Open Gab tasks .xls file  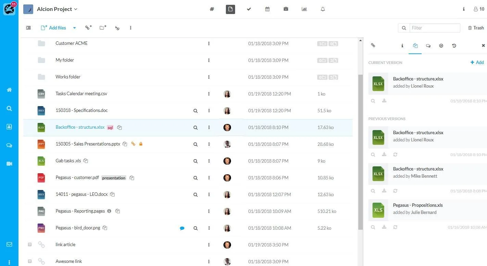coord(68,161)
